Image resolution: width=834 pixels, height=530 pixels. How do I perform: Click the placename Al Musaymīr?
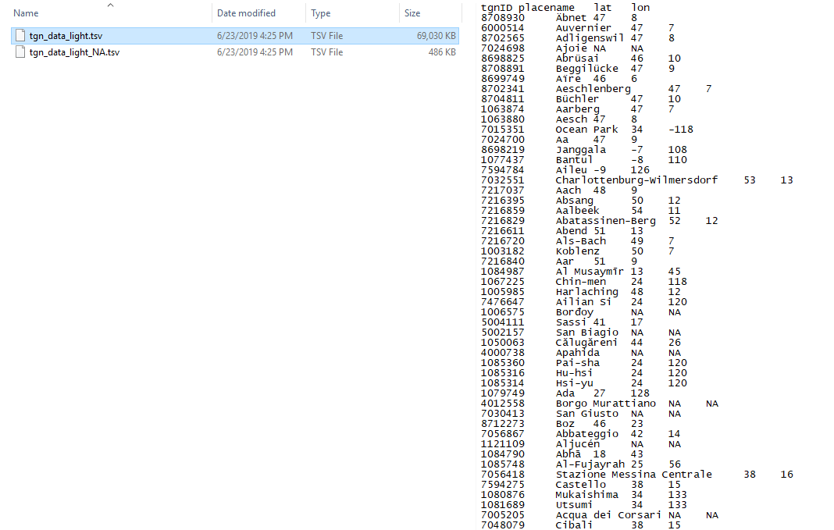pyautogui.click(x=590, y=271)
